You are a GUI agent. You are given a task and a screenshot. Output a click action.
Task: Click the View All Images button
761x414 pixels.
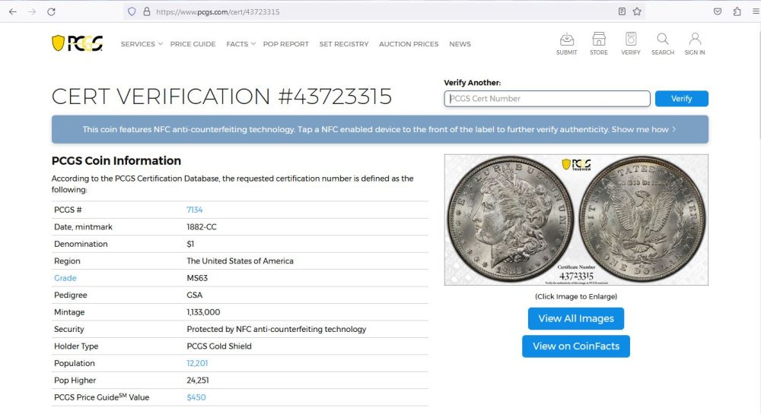[x=576, y=318]
